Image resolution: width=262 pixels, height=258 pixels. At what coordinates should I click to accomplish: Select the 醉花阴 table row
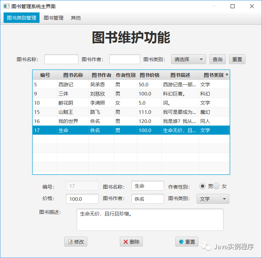(131, 103)
